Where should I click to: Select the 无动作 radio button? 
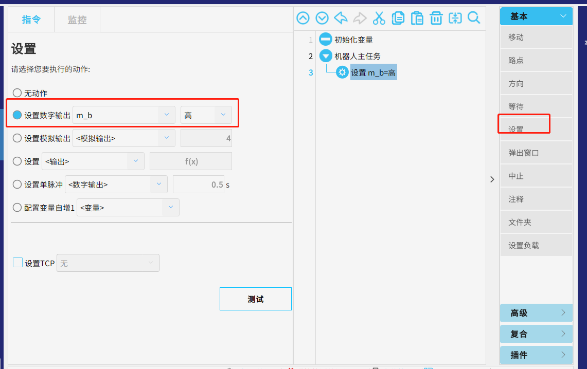click(17, 93)
